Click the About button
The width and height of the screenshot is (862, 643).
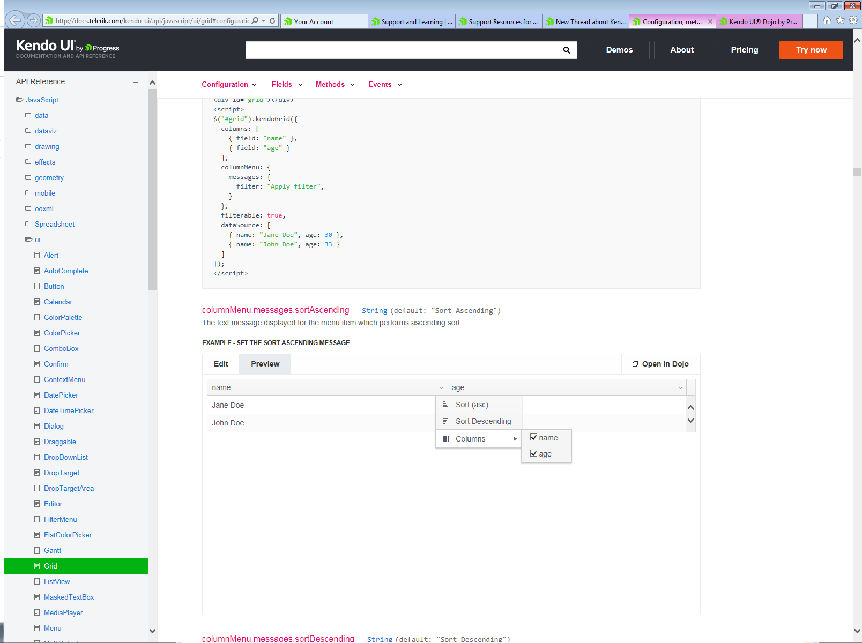tap(682, 50)
